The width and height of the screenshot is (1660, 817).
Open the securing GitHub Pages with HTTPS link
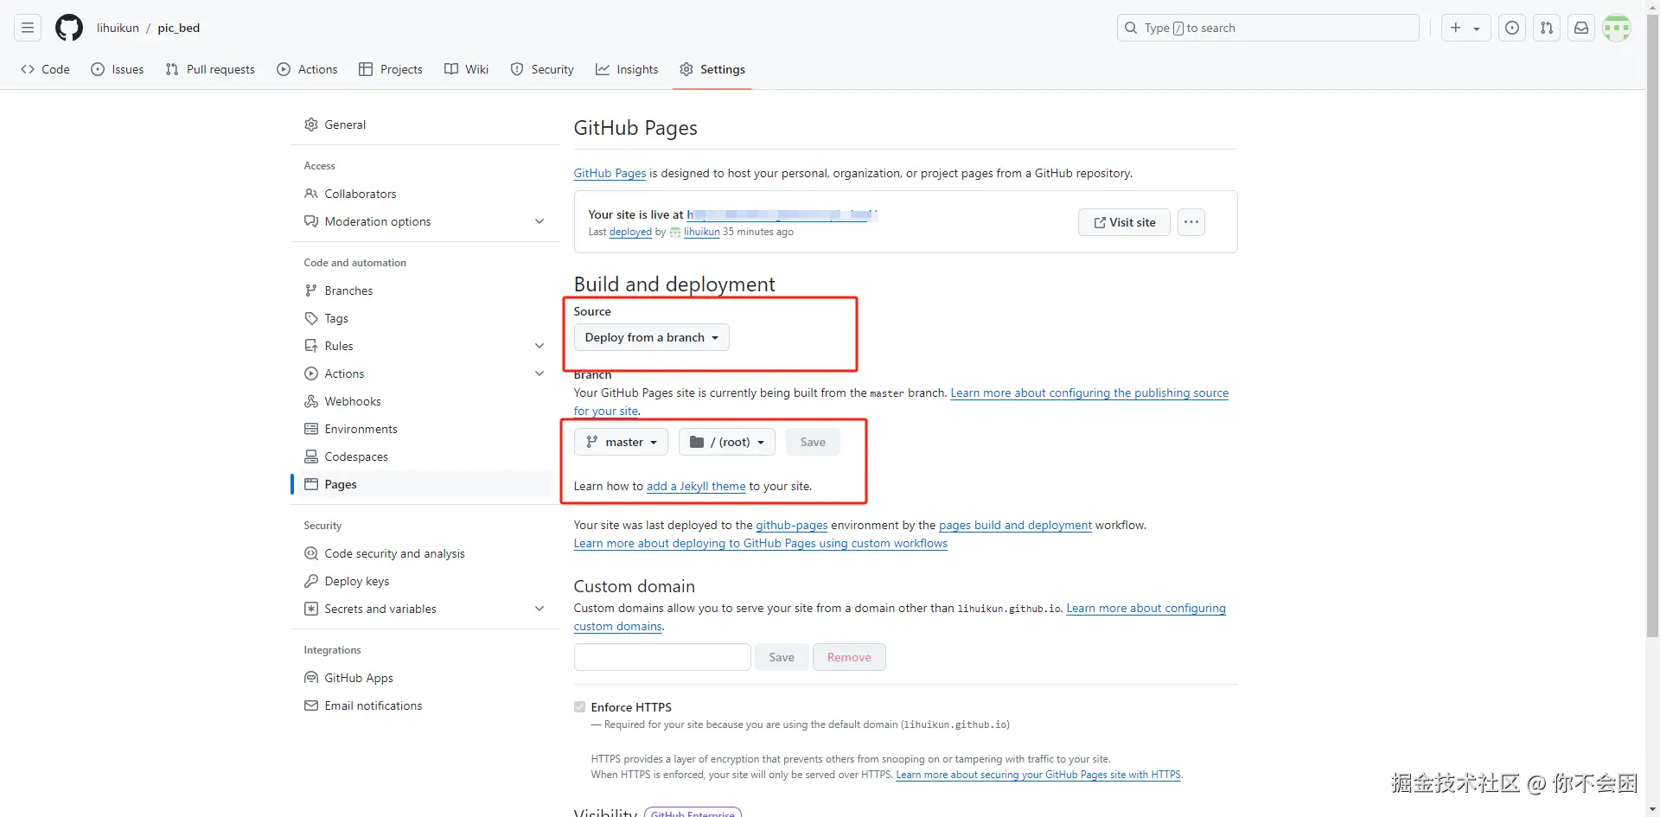click(x=1038, y=775)
